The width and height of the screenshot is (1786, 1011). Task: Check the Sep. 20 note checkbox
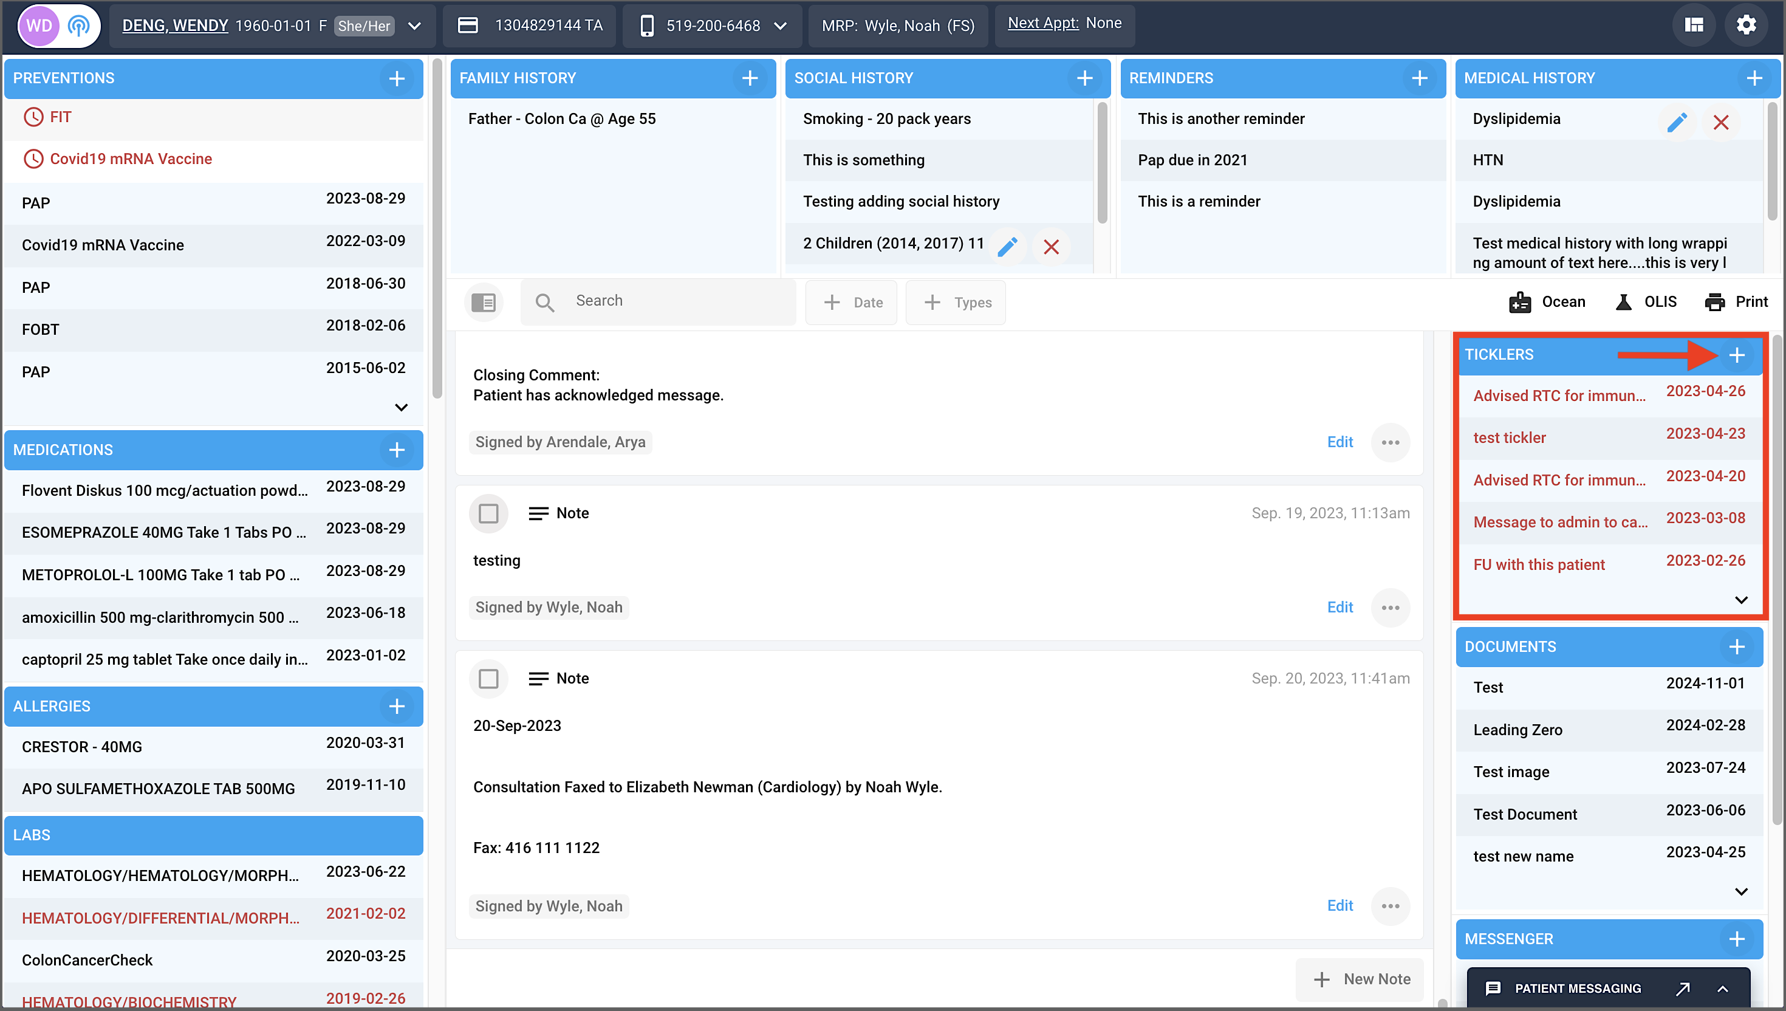click(488, 679)
